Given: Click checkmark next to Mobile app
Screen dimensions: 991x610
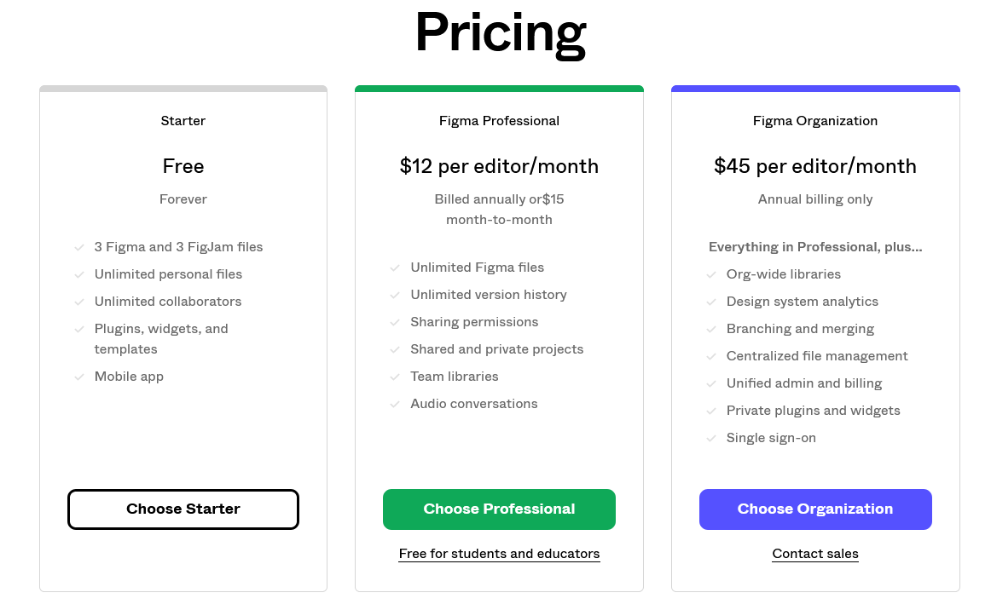Looking at the screenshot, I should click(x=79, y=377).
